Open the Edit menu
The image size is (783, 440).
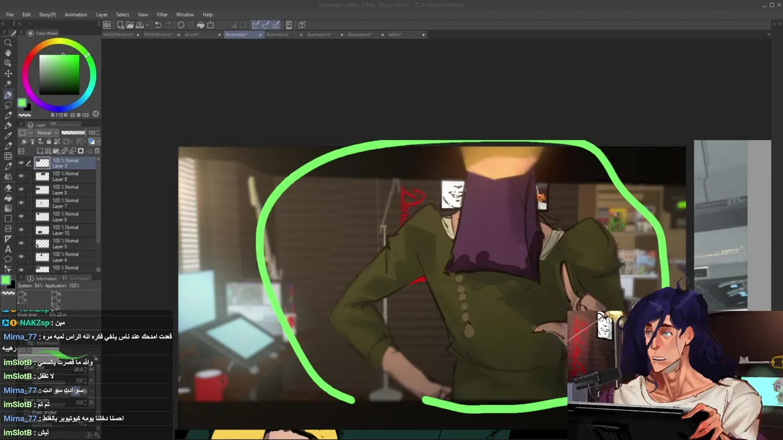[26, 15]
